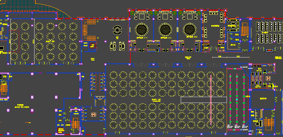Select the rightmost large round dining table
Viewport: 283px width, 137px height.
tap(190, 30)
